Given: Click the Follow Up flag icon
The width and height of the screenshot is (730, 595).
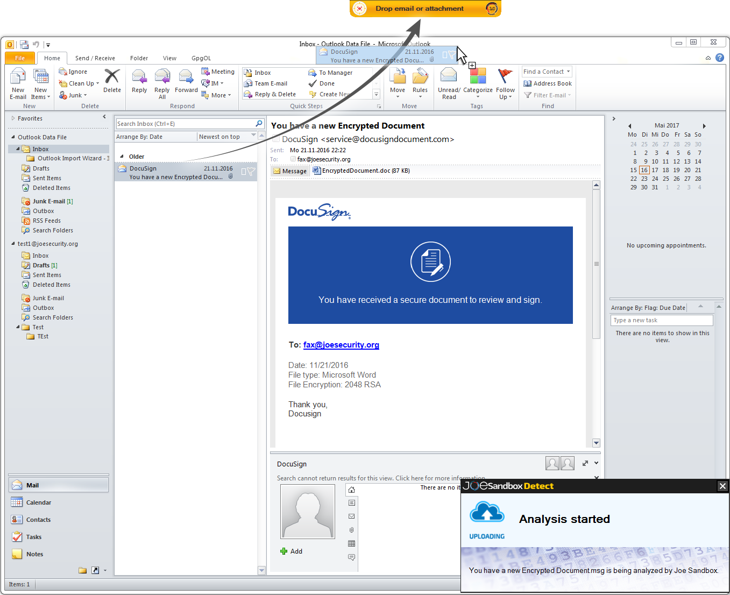Looking at the screenshot, I should click(505, 76).
